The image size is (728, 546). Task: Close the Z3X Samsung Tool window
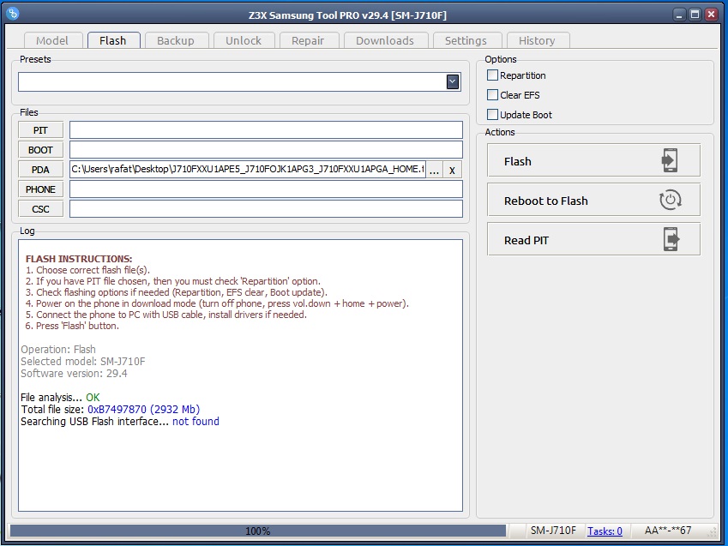click(x=711, y=15)
